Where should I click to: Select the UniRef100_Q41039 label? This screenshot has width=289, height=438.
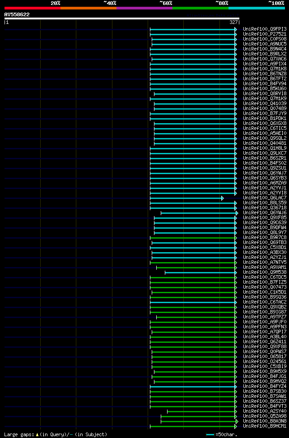pyautogui.click(x=265, y=104)
